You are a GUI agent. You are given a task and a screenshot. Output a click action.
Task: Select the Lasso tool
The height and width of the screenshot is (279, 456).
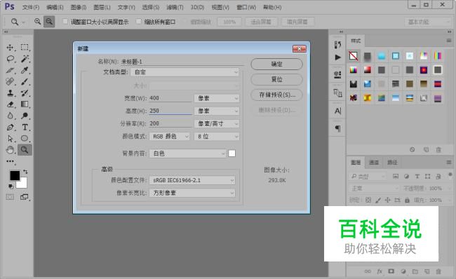[11, 59]
